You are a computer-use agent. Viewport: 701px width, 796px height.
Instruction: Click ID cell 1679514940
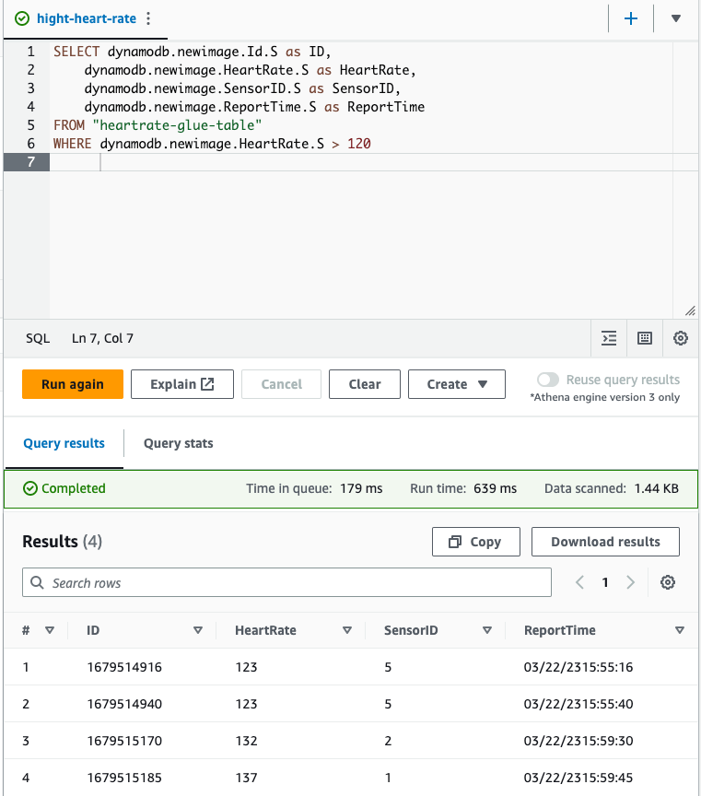click(x=124, y=704)
